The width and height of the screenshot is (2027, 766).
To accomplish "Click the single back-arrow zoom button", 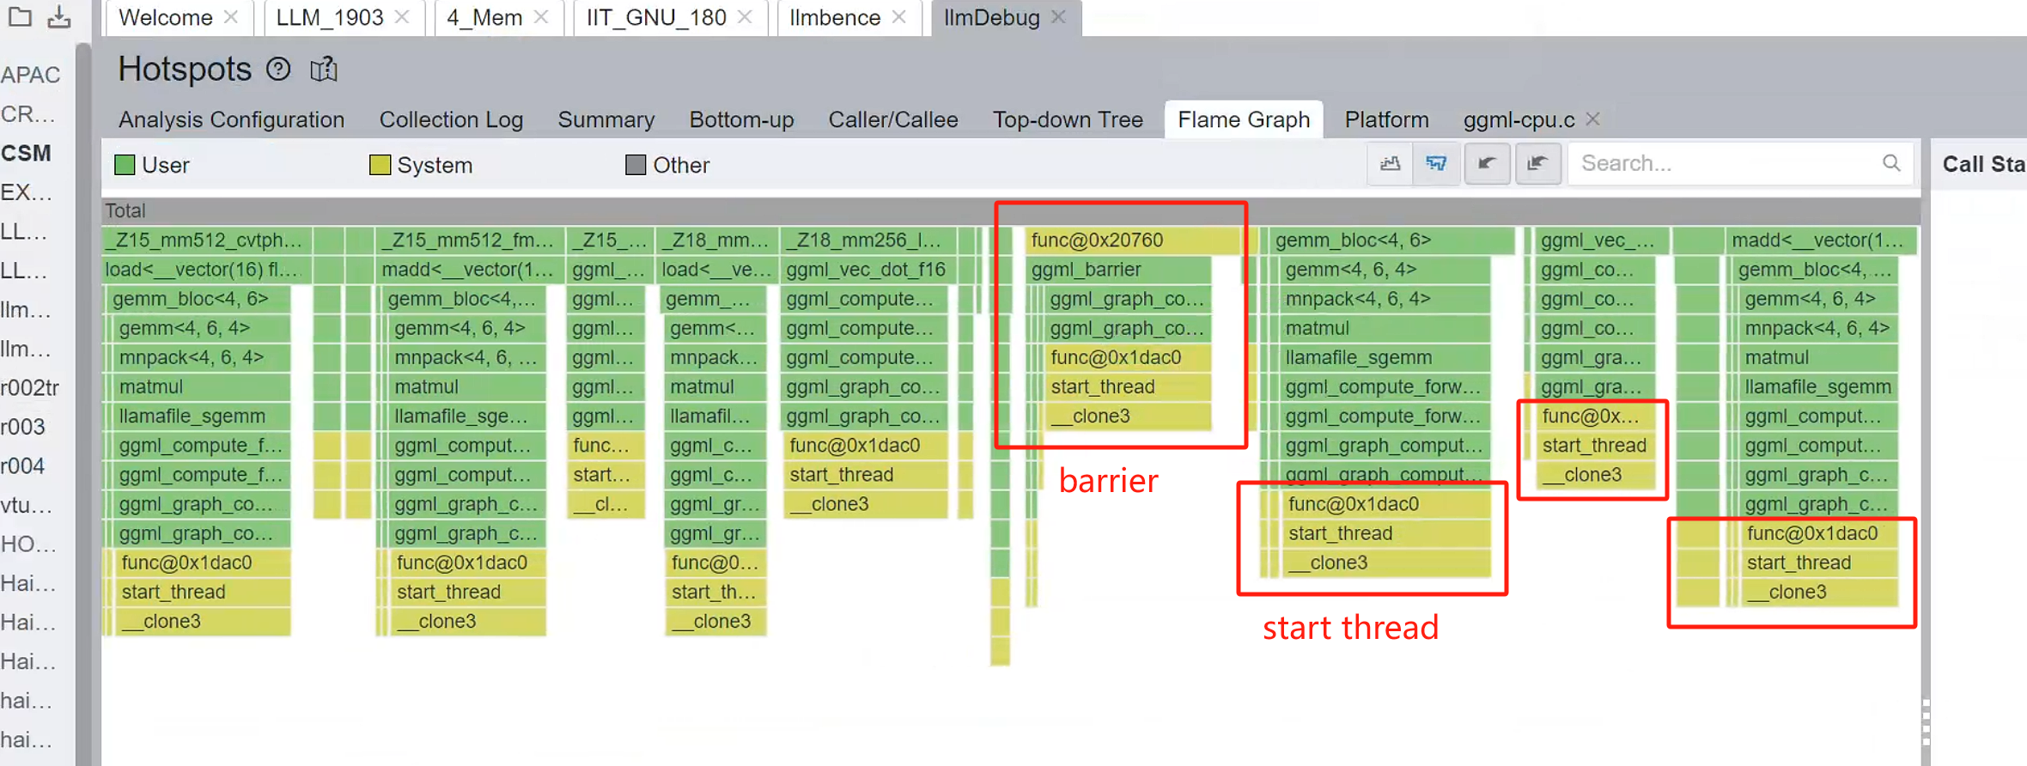I will [1487, 163].
